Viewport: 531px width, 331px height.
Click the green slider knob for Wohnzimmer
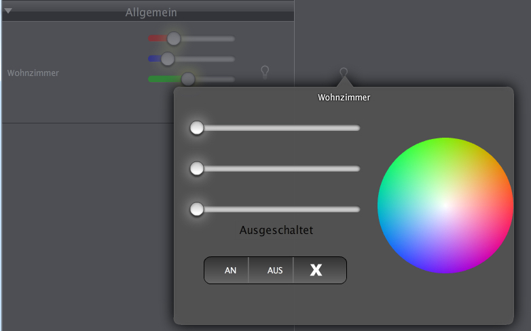point(188,79)
